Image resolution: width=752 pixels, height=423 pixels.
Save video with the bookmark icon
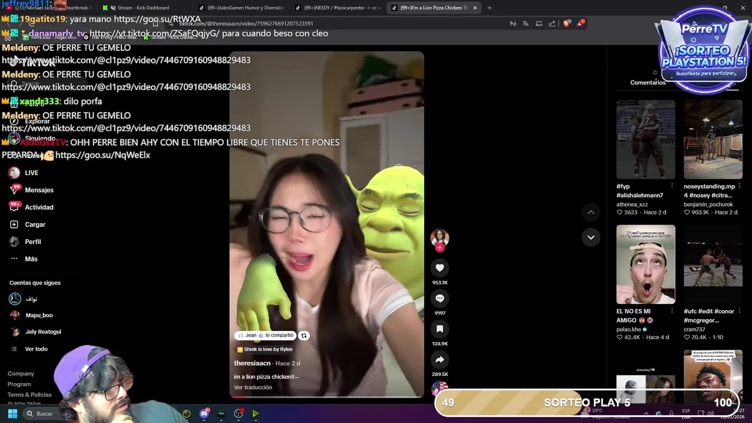pos(439,329)
